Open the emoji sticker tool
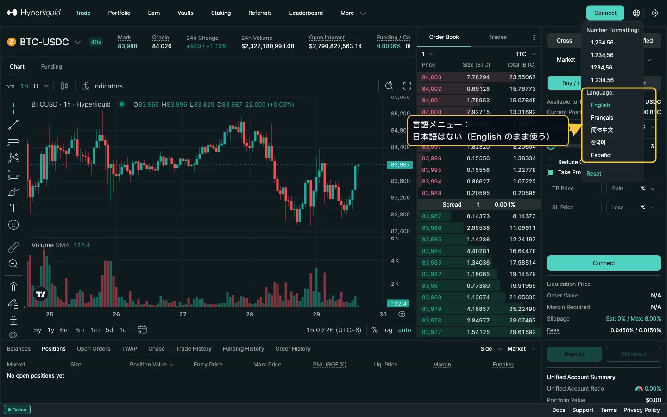Image resolution: width=667 pixels, height=417 pixels. click(x=13, y=225)
